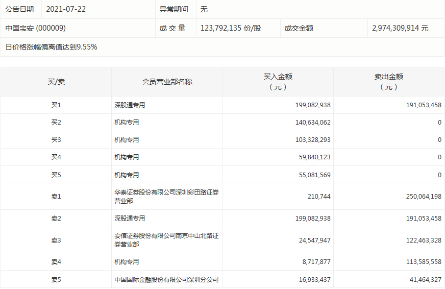Click the 日价格涨幅偏离值达到9.55% text
Viewport: 445px width, 289px height.
(52, 47)
